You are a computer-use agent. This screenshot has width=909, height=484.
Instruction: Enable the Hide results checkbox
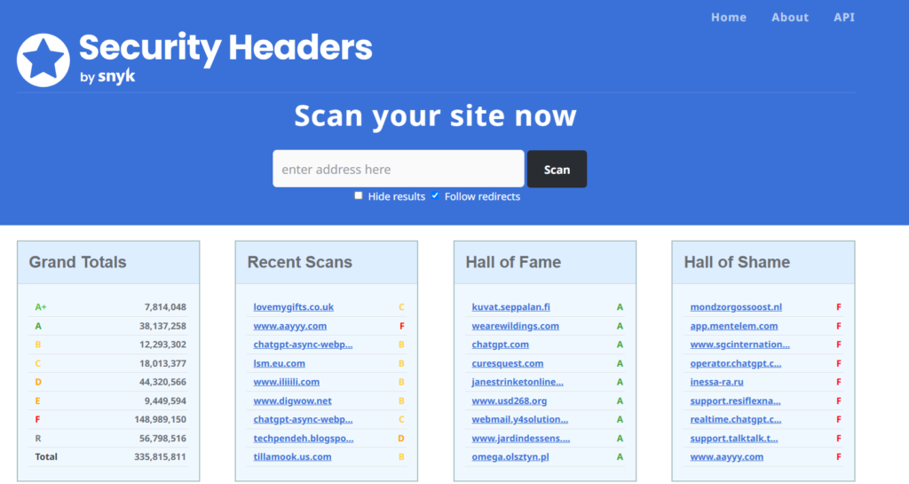point(359,196)
